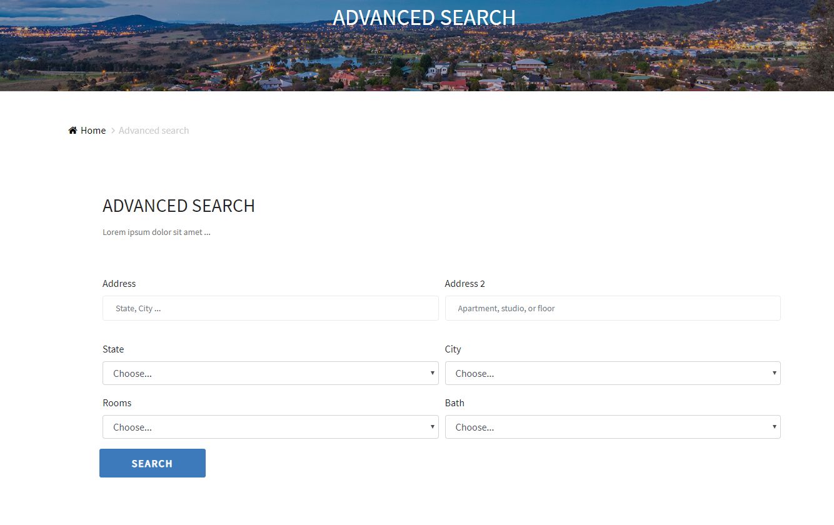The image size is (834, 525).
Task: Click the State label text
Action: pos(113,349)
